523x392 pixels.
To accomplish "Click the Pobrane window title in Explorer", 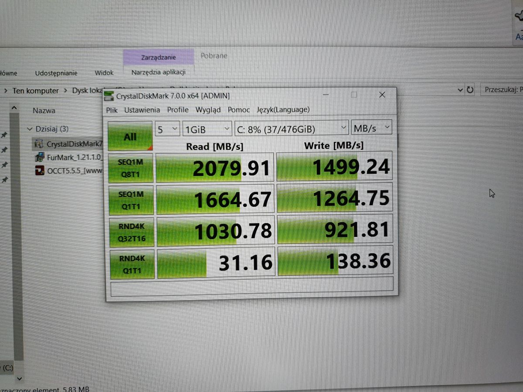I will (214, 56).
